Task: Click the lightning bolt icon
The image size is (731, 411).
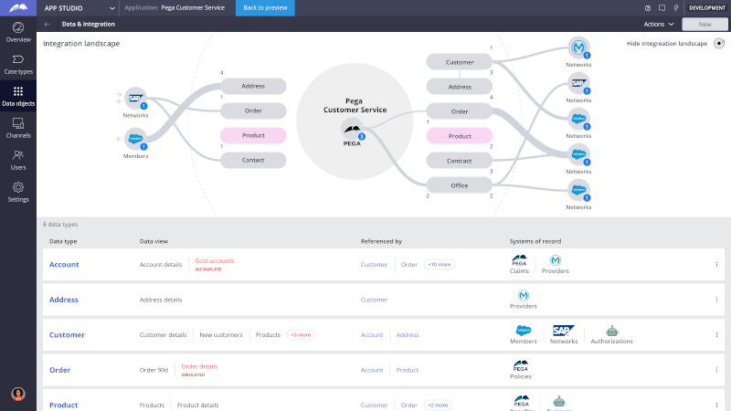Action: (675, 7)
